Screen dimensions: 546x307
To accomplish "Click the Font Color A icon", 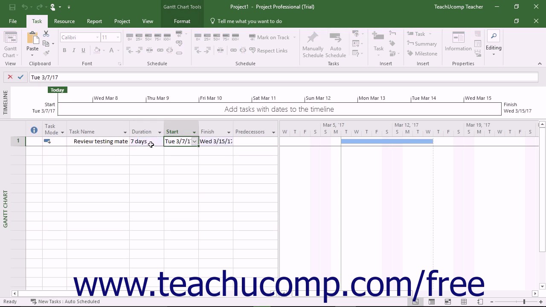I will point(111,50).
